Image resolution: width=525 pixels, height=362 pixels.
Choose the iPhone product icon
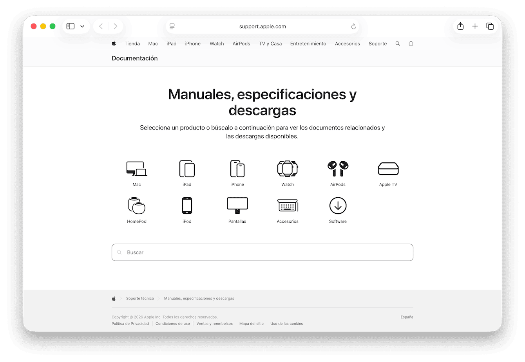click(237, 169)
